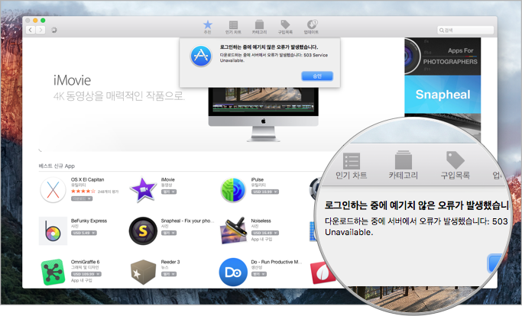
Task: Click the '248개의 평가' ratings count
Action: (x=109, y=192)
